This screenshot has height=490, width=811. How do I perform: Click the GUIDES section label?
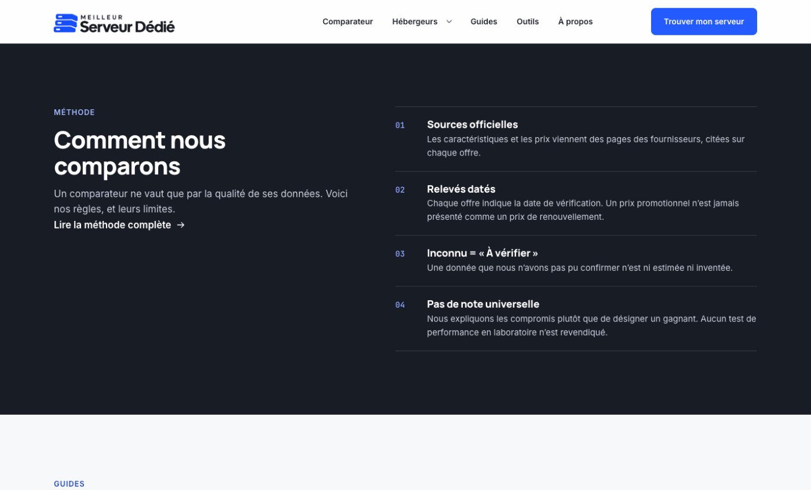click(x=69, y=484)
